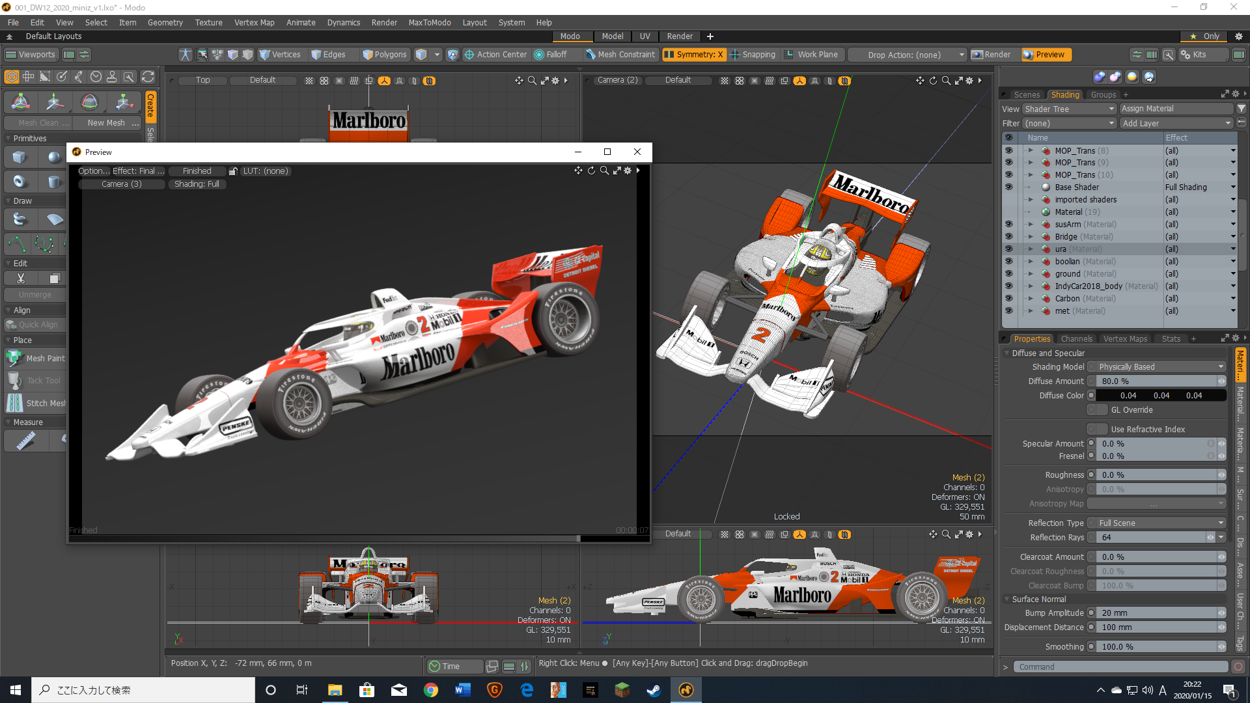The height and width of the screenshot is (703, 1250).
Task: Switch to the Channels tab
Action: point(1076,338)
